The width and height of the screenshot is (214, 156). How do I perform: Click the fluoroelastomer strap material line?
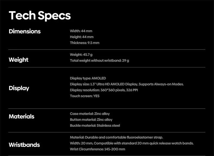click(116, 137)
